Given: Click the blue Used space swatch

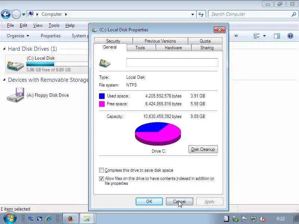Looking at the screenshot, I should tap(102, 96).
